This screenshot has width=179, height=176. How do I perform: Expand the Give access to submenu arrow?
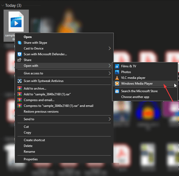tap(109, 73)
